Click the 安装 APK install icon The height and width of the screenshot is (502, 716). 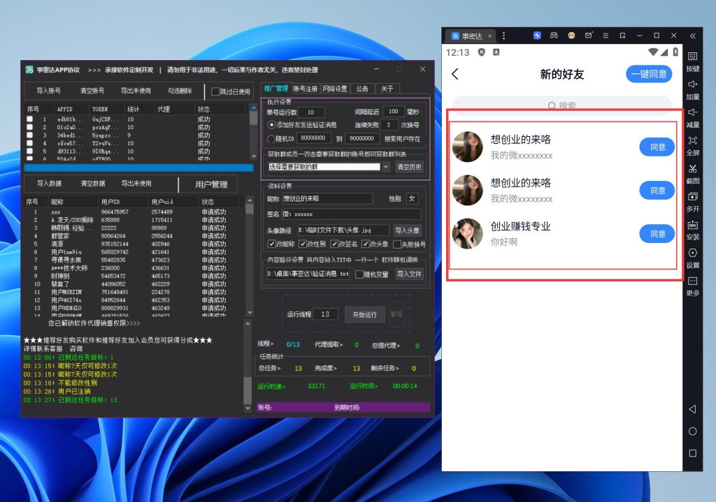(692, 230)
